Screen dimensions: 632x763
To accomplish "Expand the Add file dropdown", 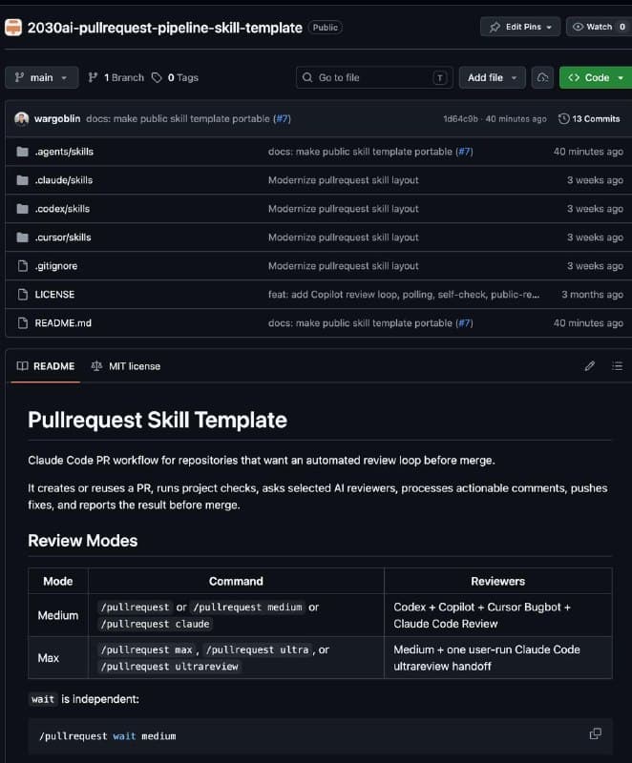I will 492,77.
